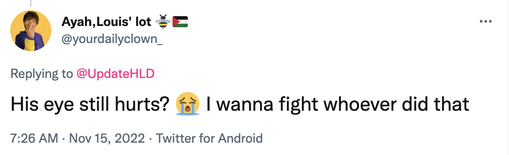Open the @UpdateHLD mention link
The image size is (509, 155).
[115, 74]
